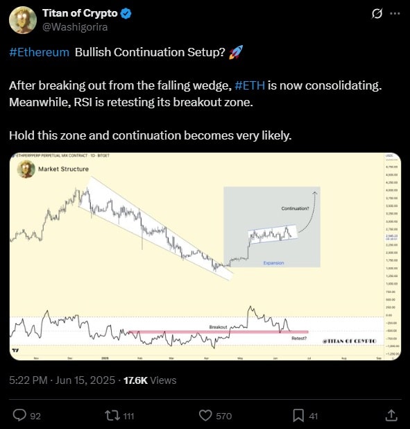Open the #Ethereum hashtag link
This screenshot has height=429, width=410.
(x=39, y=52)
